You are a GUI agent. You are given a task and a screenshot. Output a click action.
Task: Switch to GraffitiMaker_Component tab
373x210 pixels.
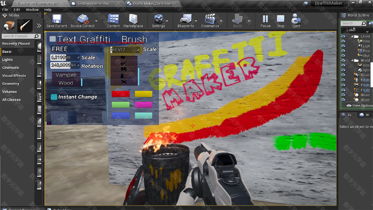coord(154,3)
